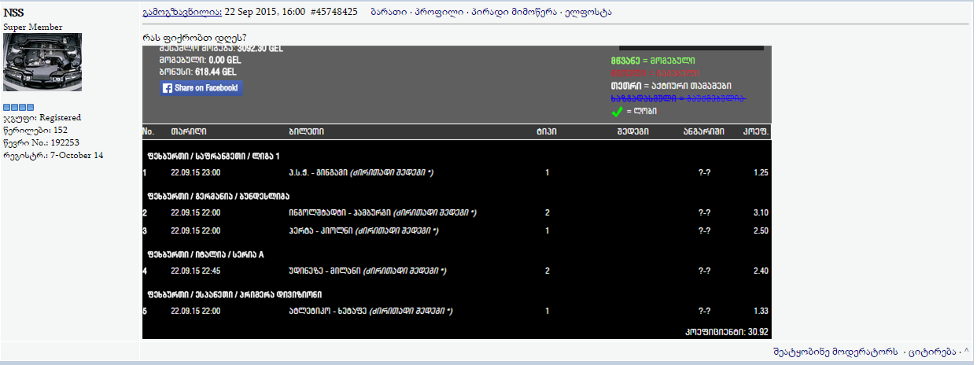977x365 pixels.
Task: Open the ელფოსტა link
Action: coord(587,13)
